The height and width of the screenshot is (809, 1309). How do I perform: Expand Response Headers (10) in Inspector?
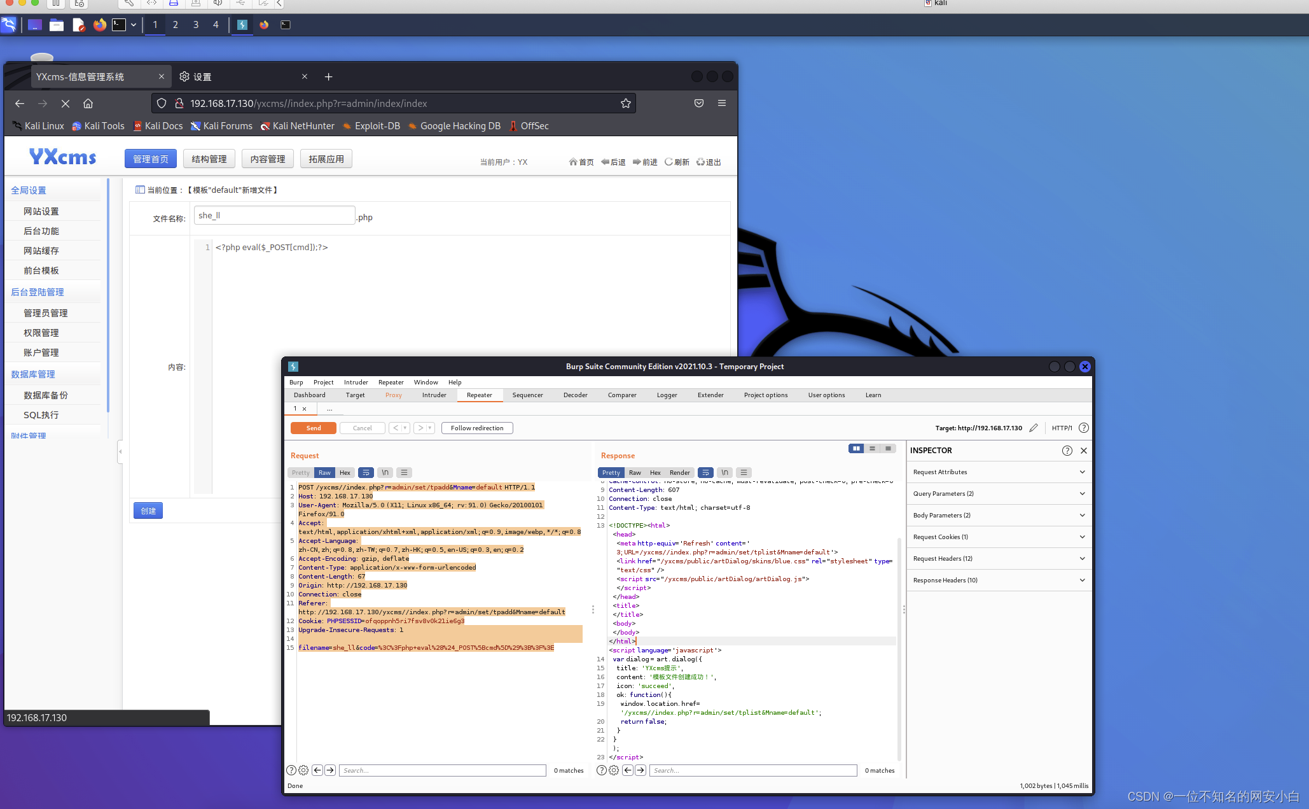[x=999, y=580]
